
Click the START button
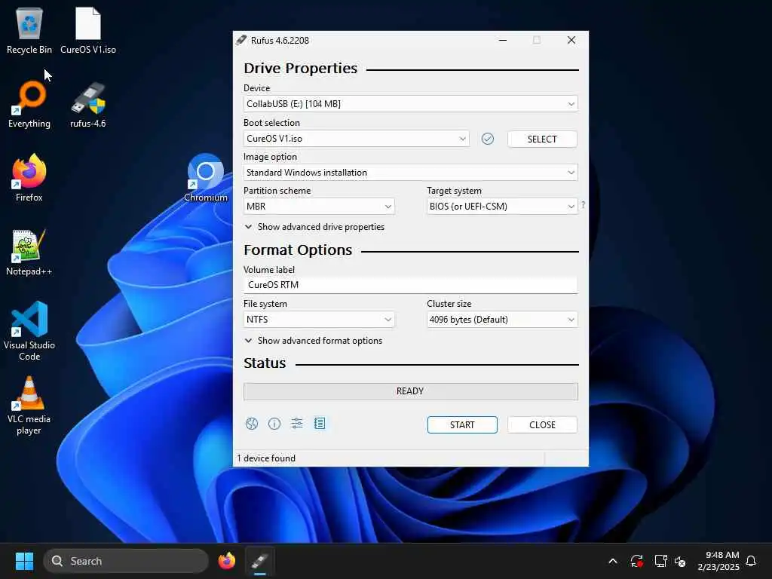coord(462,425)
